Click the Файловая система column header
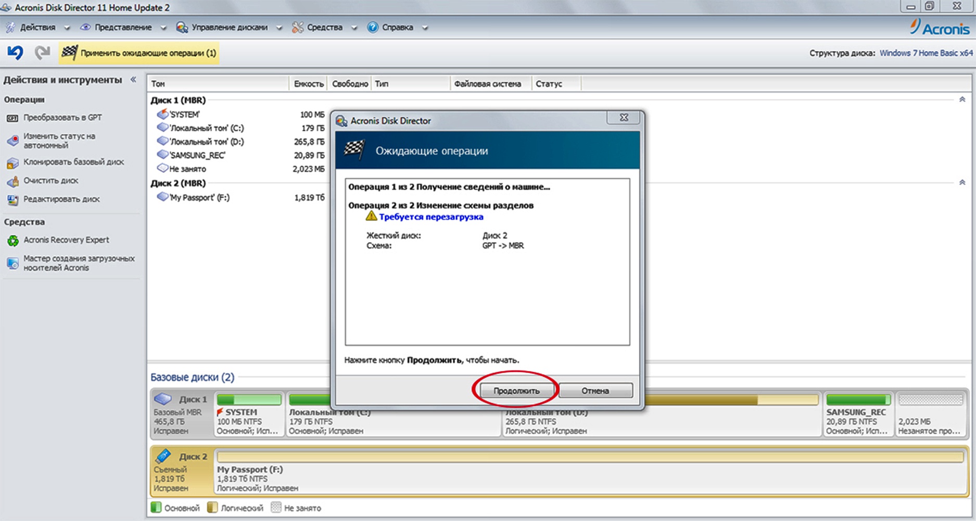 click(491, 83)
